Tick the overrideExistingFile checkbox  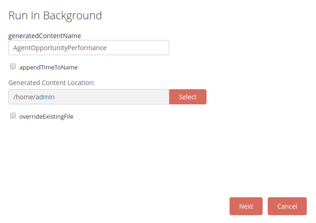pos(13,116)
